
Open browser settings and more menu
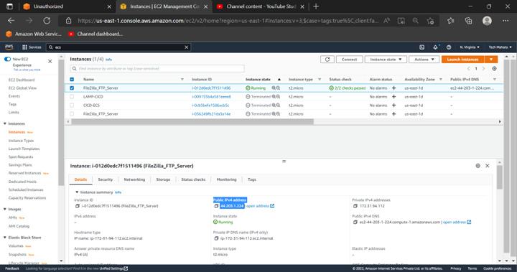click(506, 20)
